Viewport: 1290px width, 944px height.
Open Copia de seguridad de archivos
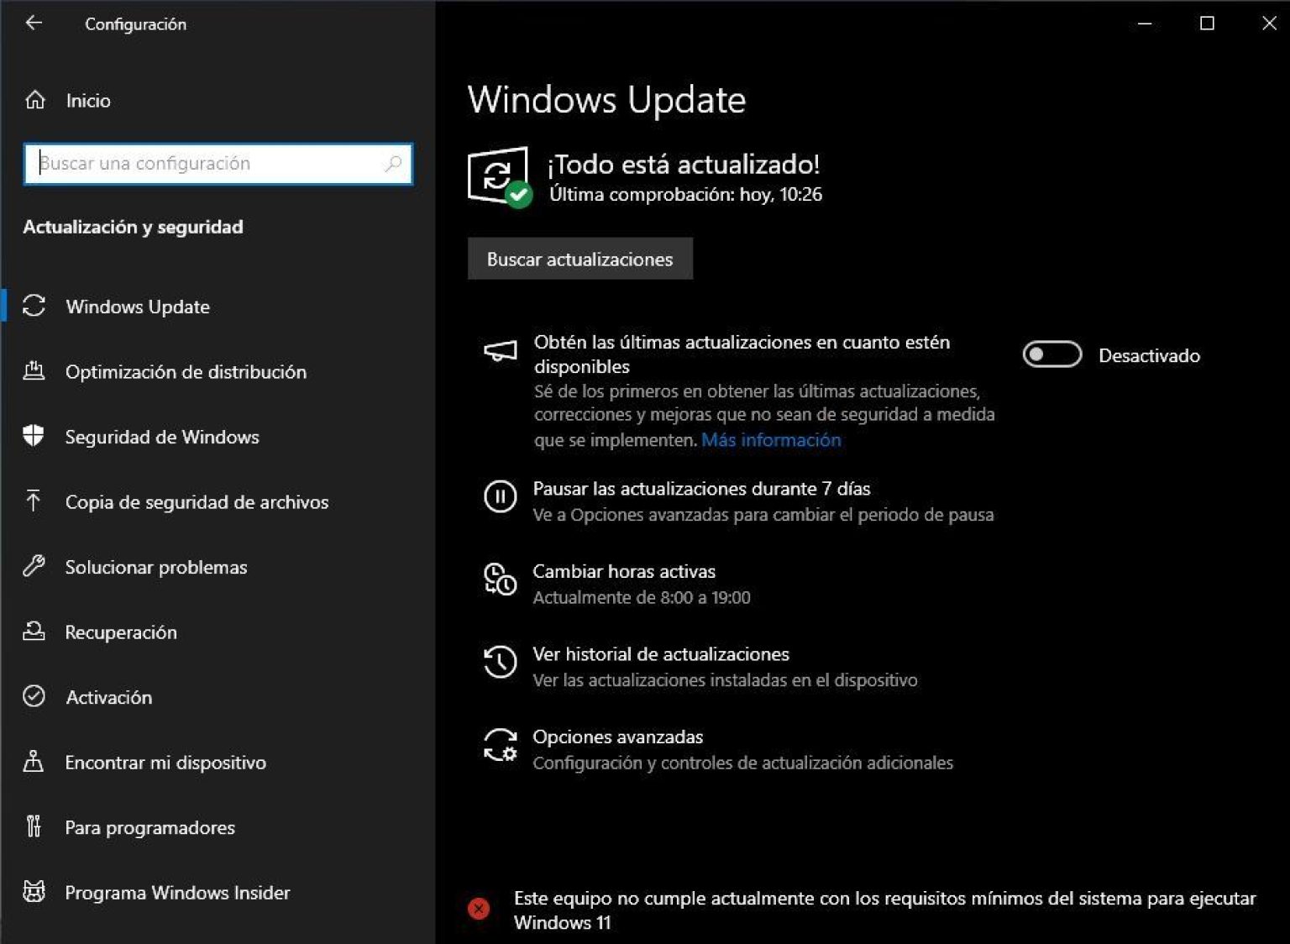(197, 502)
